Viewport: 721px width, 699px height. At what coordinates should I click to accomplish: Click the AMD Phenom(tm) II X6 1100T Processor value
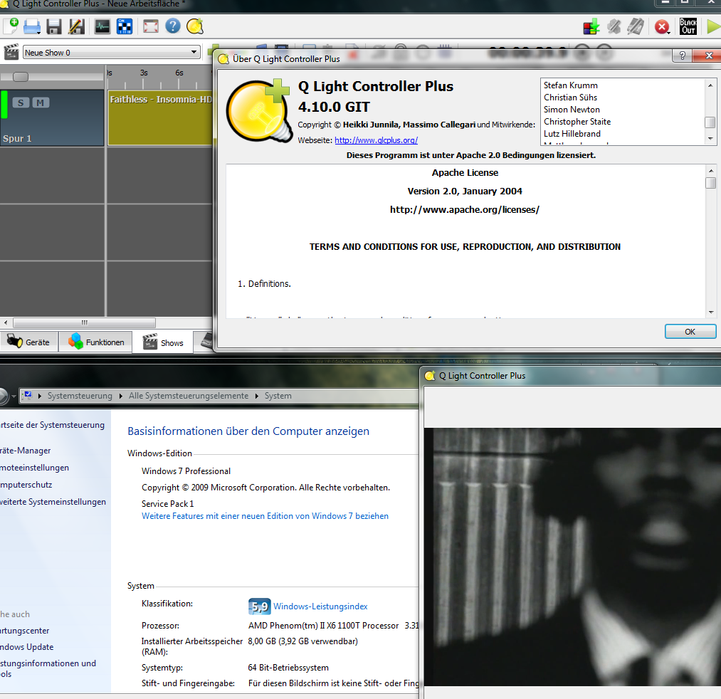(324, 626)
